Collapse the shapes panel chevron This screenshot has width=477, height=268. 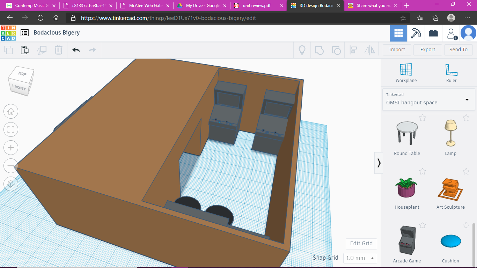(379, 163)
